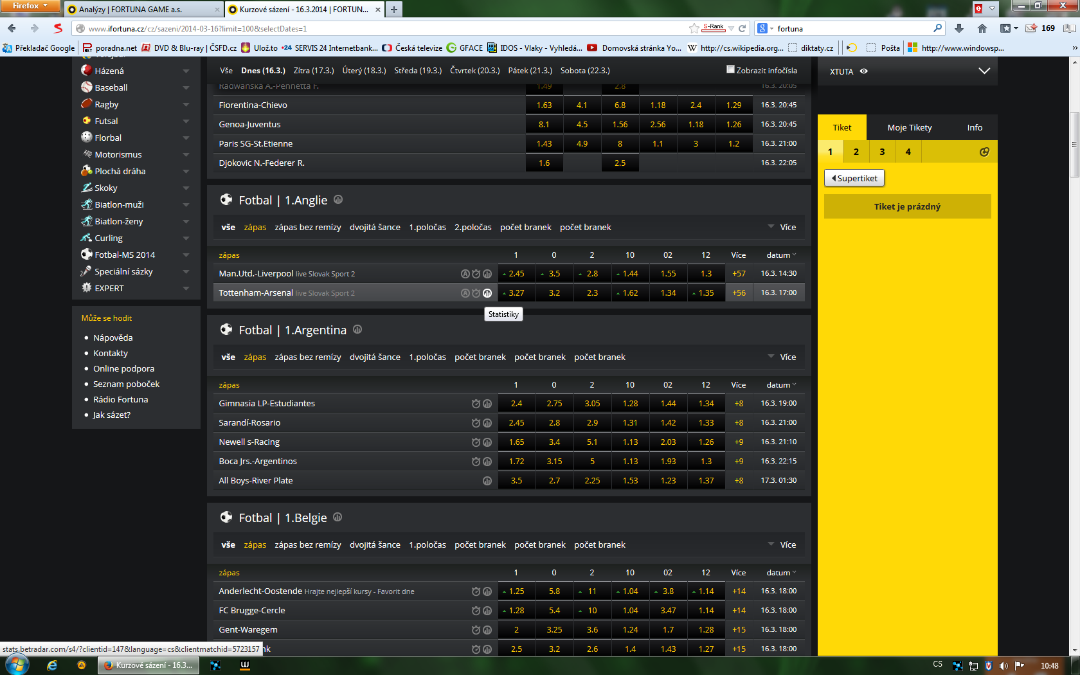Open Firefox home page icon

[x=982, y=28]
